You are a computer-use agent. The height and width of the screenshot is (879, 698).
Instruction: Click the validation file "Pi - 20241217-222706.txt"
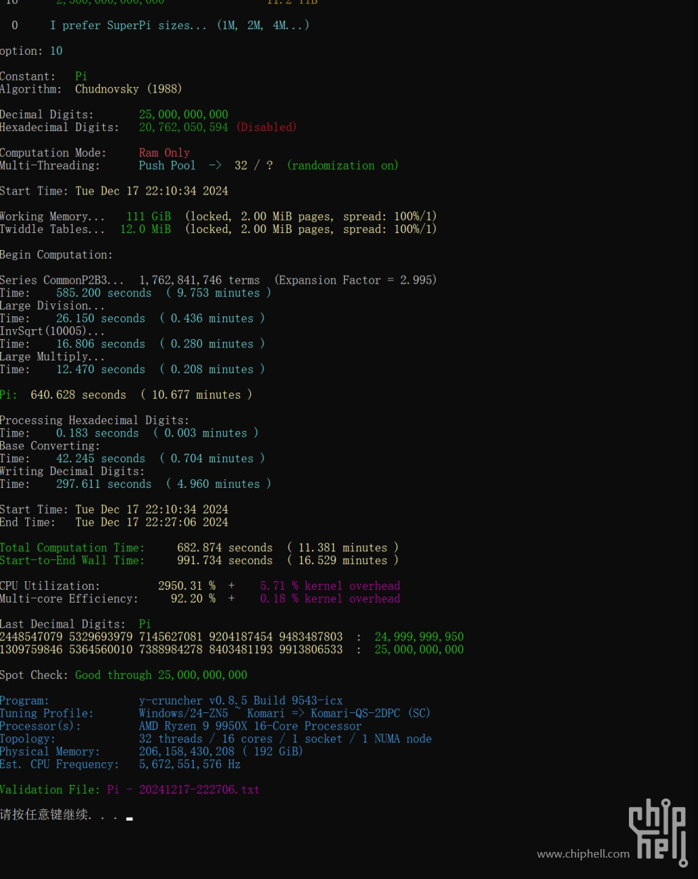(x=183, y=791)
